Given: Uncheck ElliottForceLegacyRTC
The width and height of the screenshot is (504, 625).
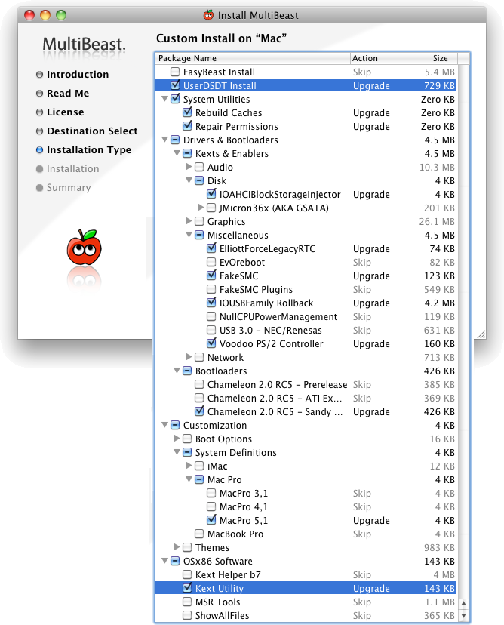Looking at the screenshot, I should click(x=211, y=248).
